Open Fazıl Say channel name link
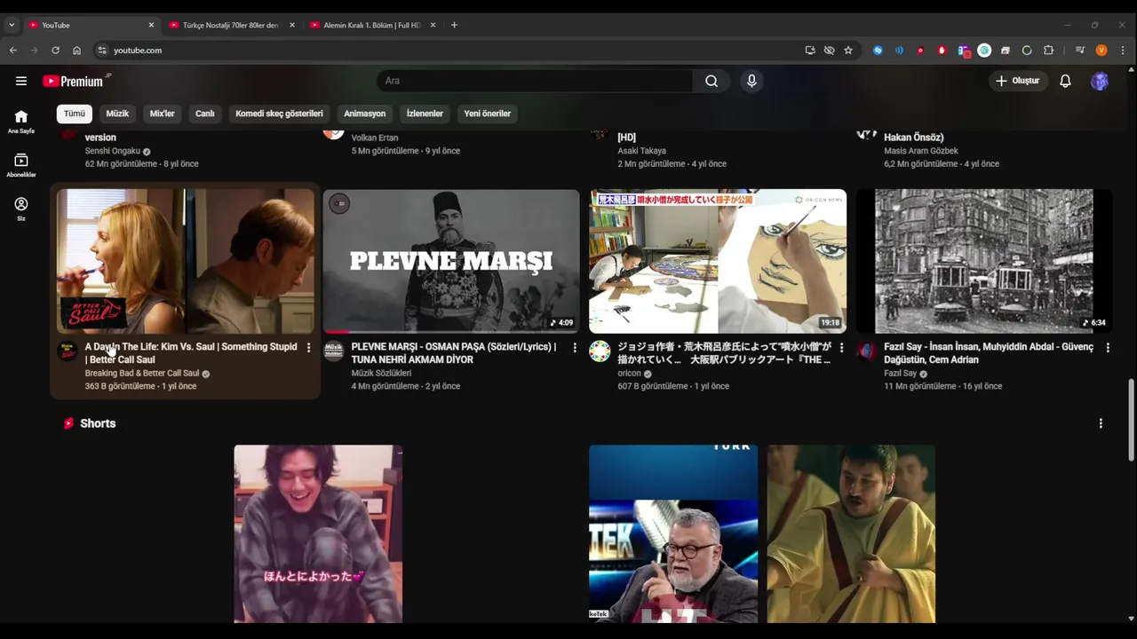This screenshot has width=1137, height=639. (x=900, y=374)
